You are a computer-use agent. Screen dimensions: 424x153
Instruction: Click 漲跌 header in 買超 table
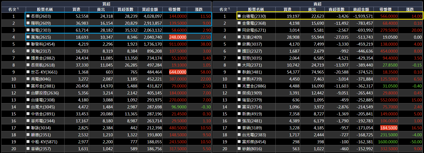coord(199,9)
